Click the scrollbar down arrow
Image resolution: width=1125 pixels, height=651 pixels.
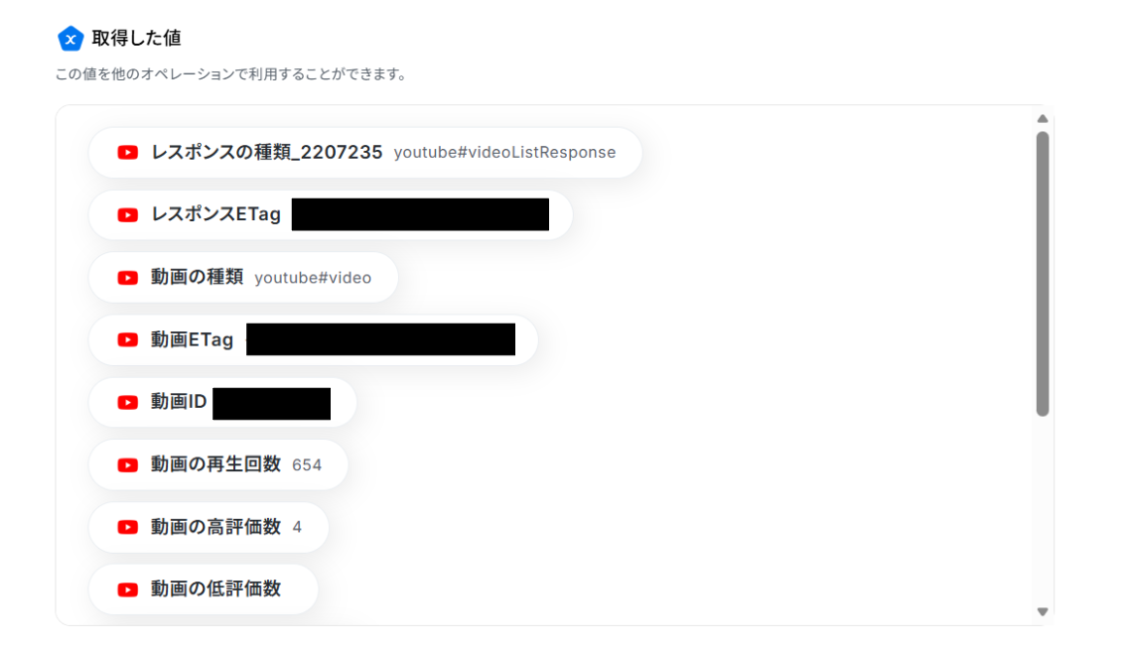click(1043, 611)
